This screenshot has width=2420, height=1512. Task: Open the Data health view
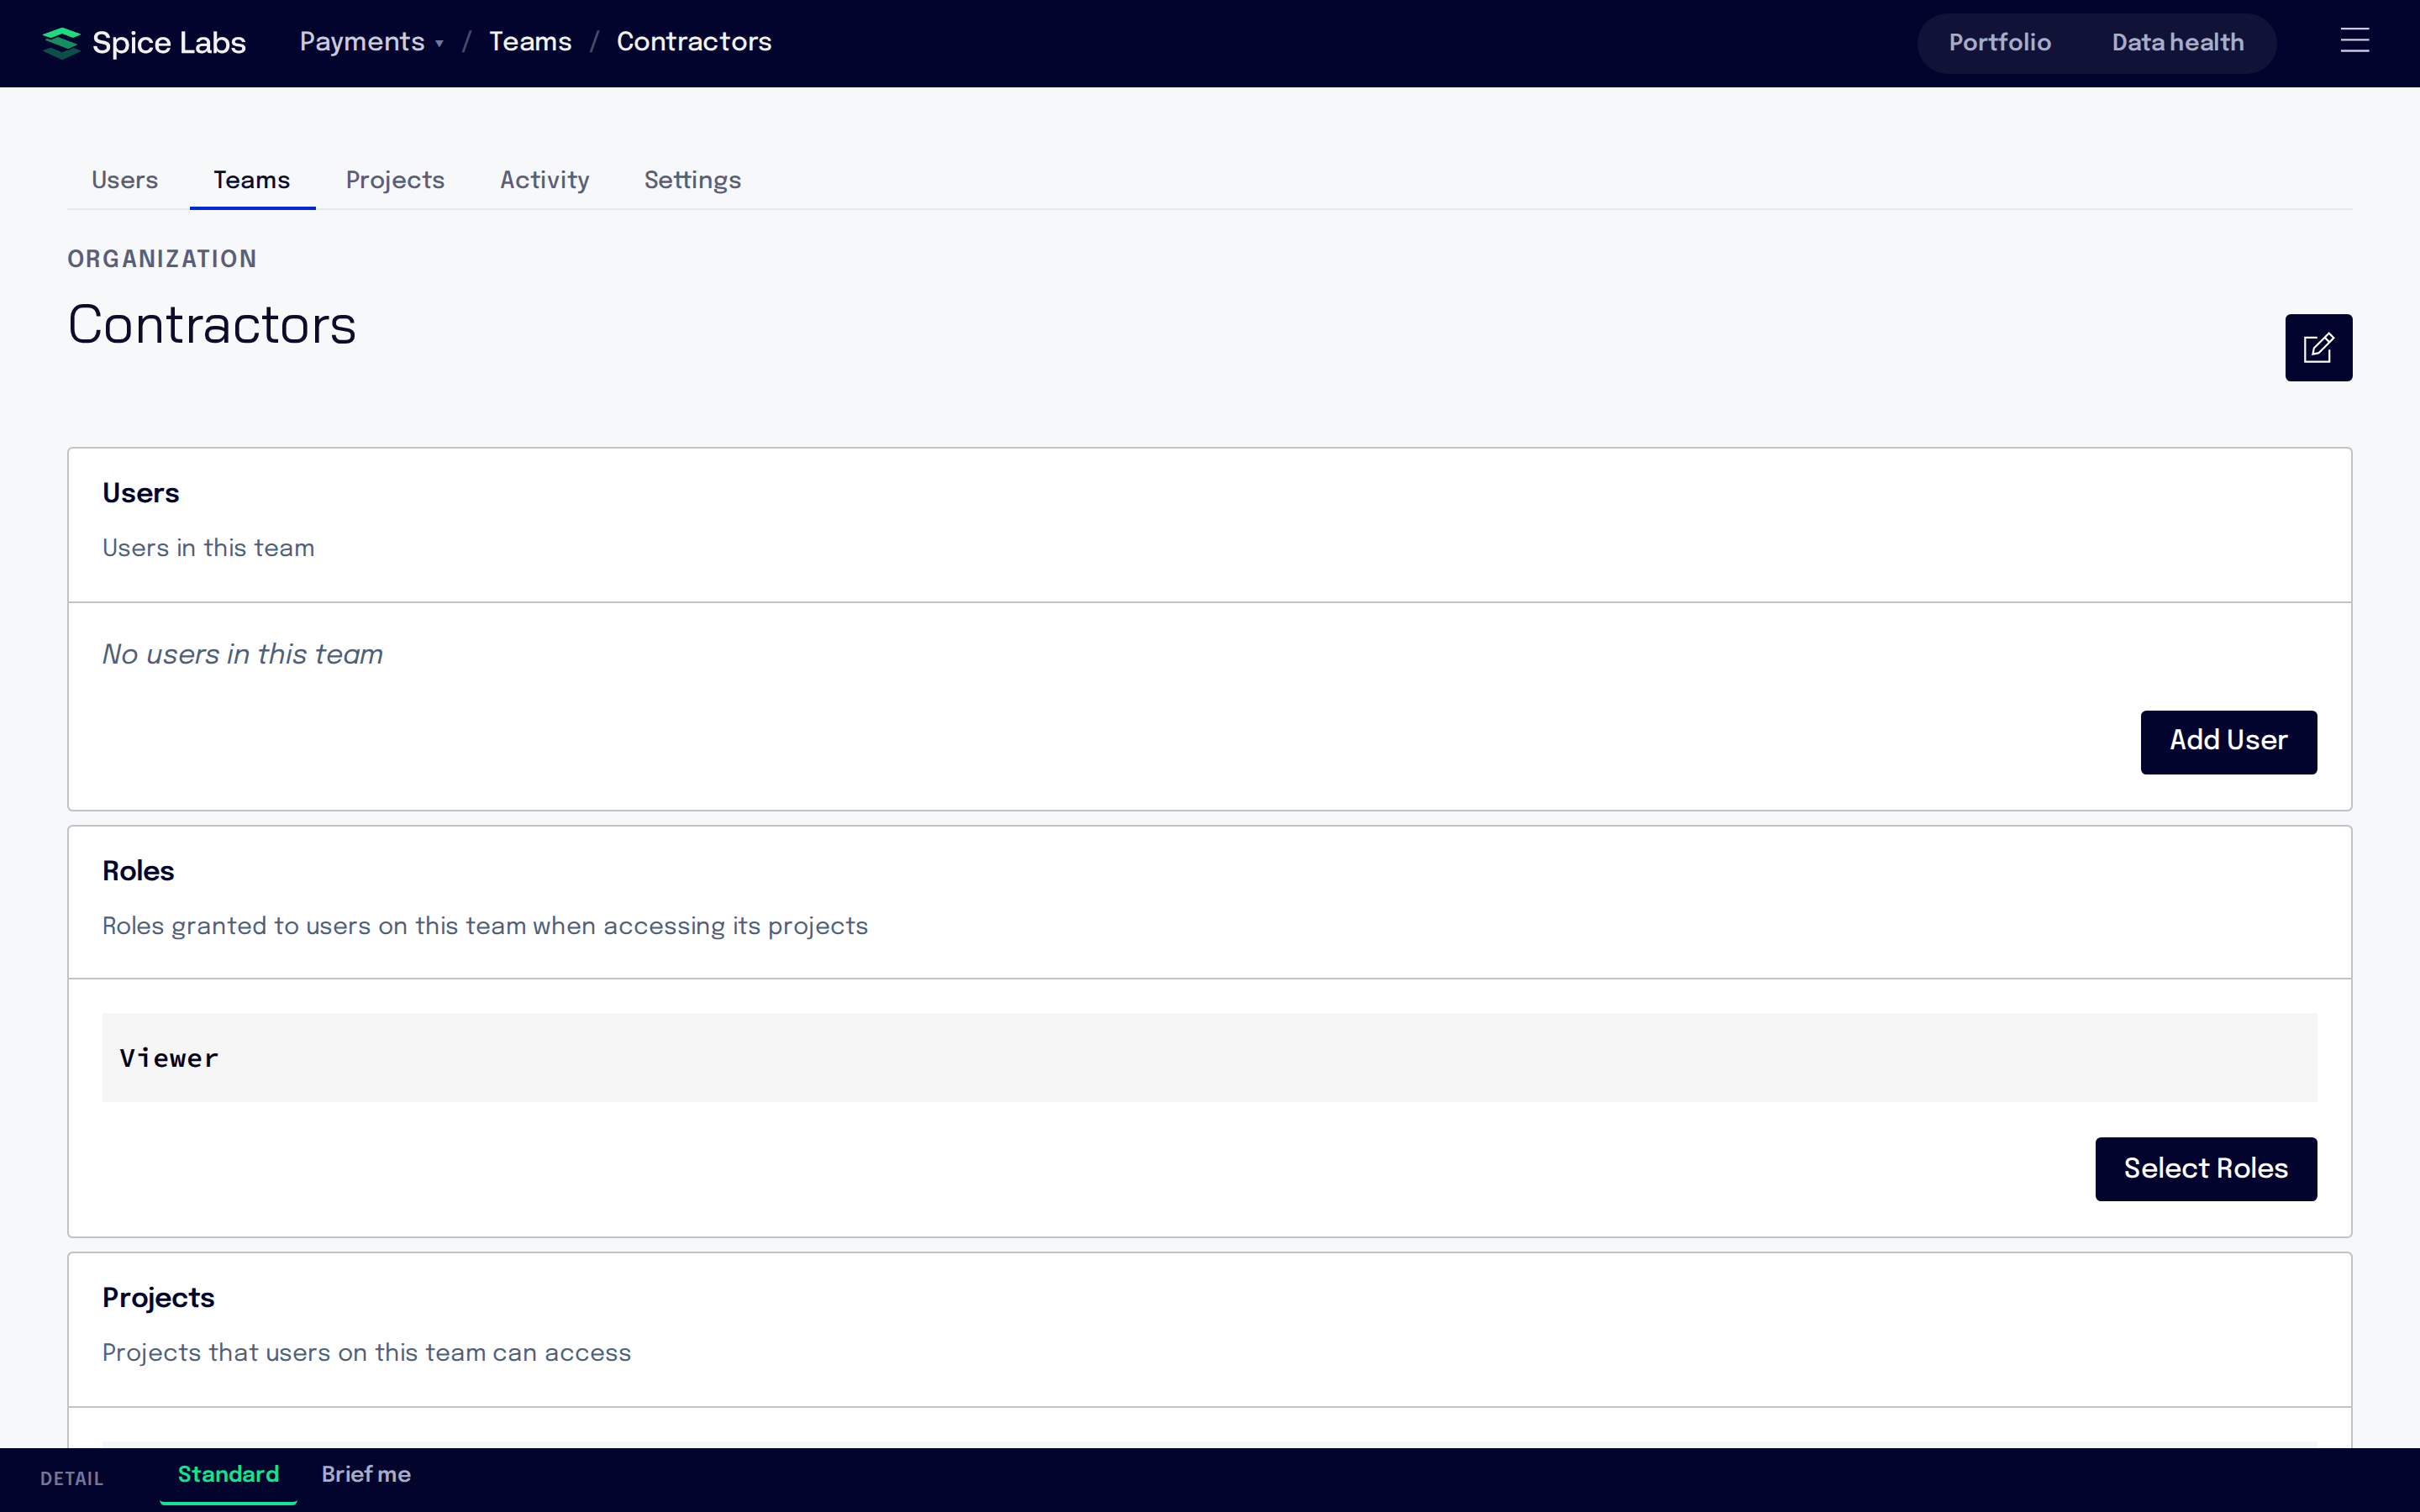[2177, 43]
